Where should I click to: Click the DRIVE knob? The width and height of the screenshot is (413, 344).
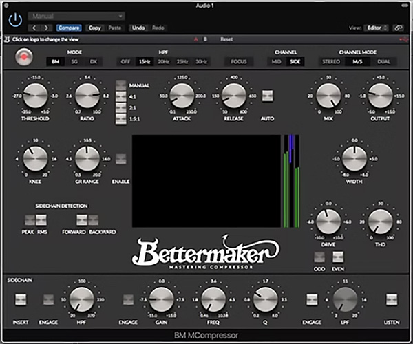tap(328, 222)
